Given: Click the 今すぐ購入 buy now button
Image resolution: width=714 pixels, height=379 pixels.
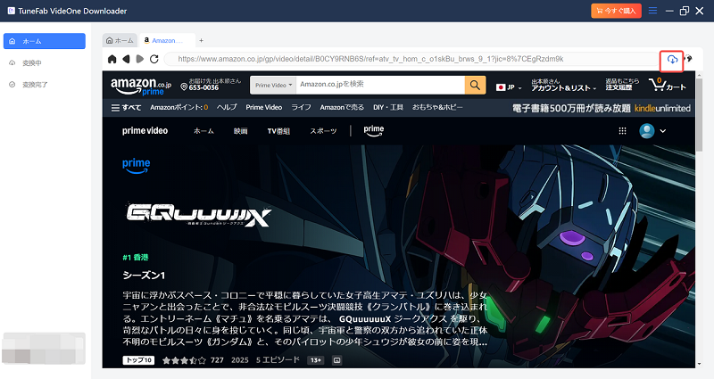Looking at the screenshot, I should click(x=616, y=11).
